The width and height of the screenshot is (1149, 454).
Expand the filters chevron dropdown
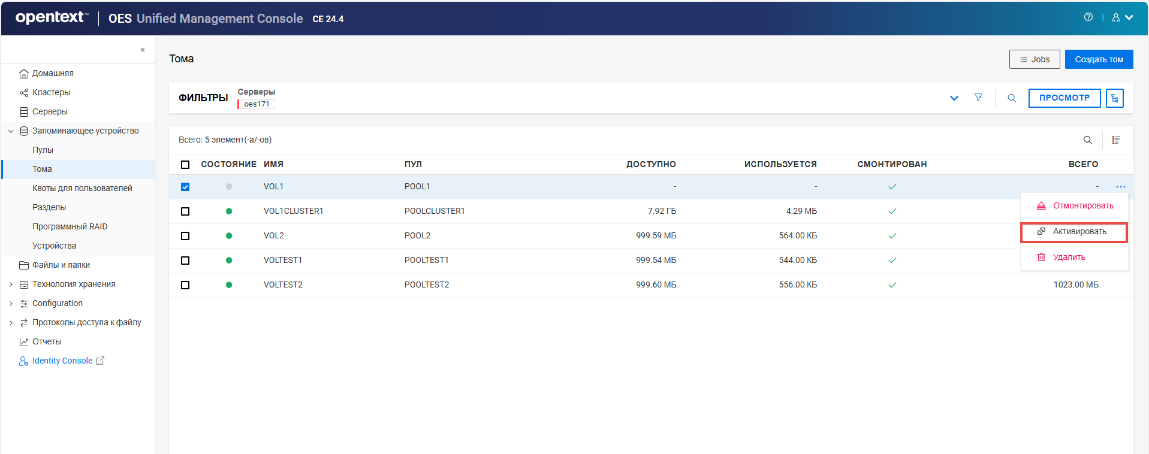(954, 98)
